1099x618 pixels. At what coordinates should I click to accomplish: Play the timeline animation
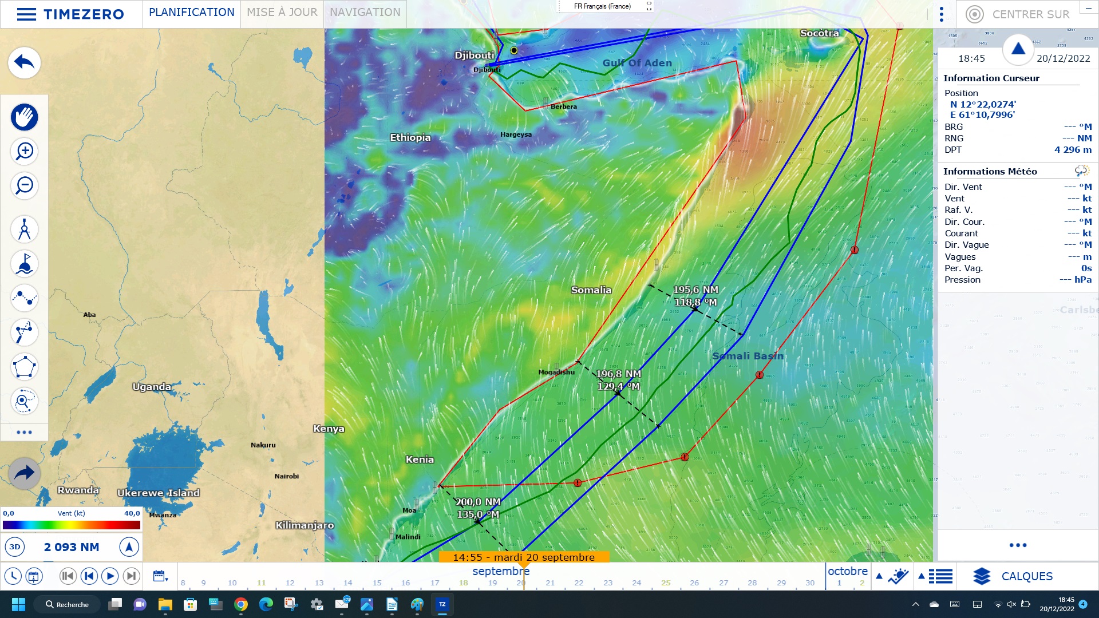(x=110, y=576)
